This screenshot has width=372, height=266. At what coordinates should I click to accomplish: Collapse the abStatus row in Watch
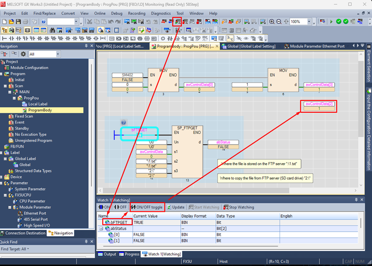[101, 229]
